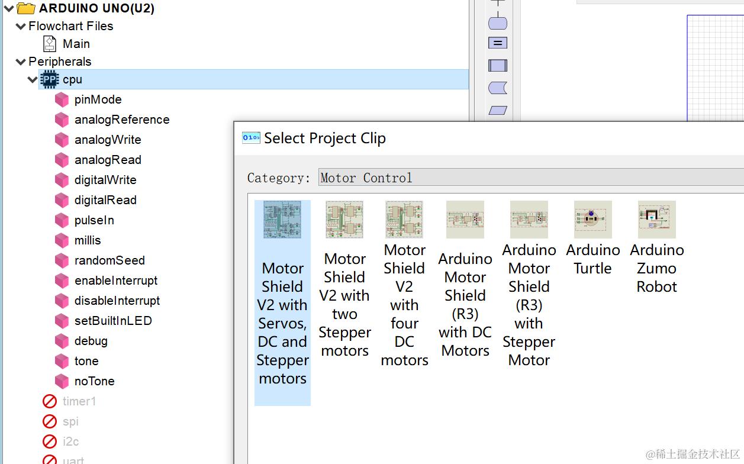The image size is (744, 464).
Task: Click the digitalWrite cube icon
Action: [x=62, y=181]
